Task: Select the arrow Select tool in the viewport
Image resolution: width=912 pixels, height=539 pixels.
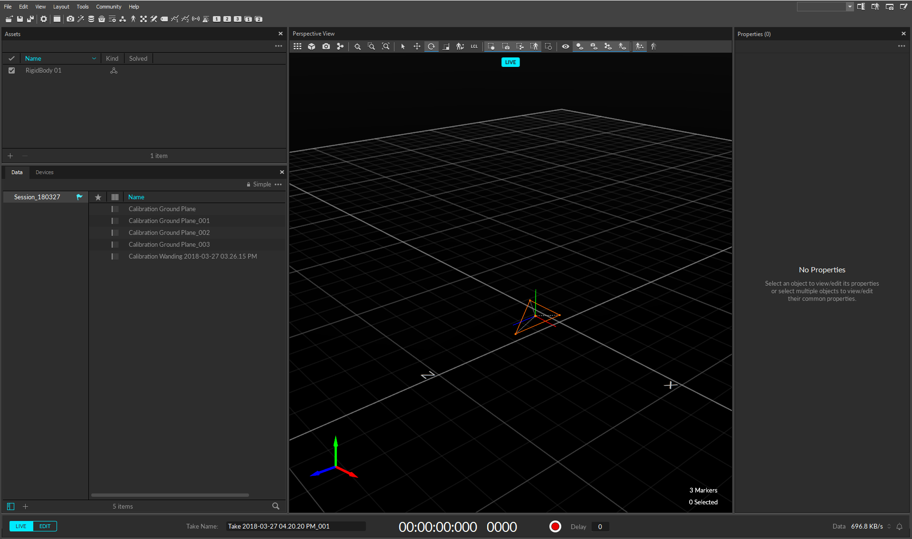Action: click(x=403, y=46)
